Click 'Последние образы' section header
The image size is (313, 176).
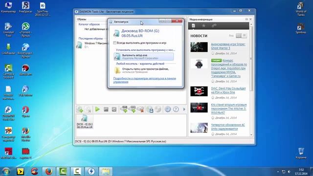pos(90,38)
